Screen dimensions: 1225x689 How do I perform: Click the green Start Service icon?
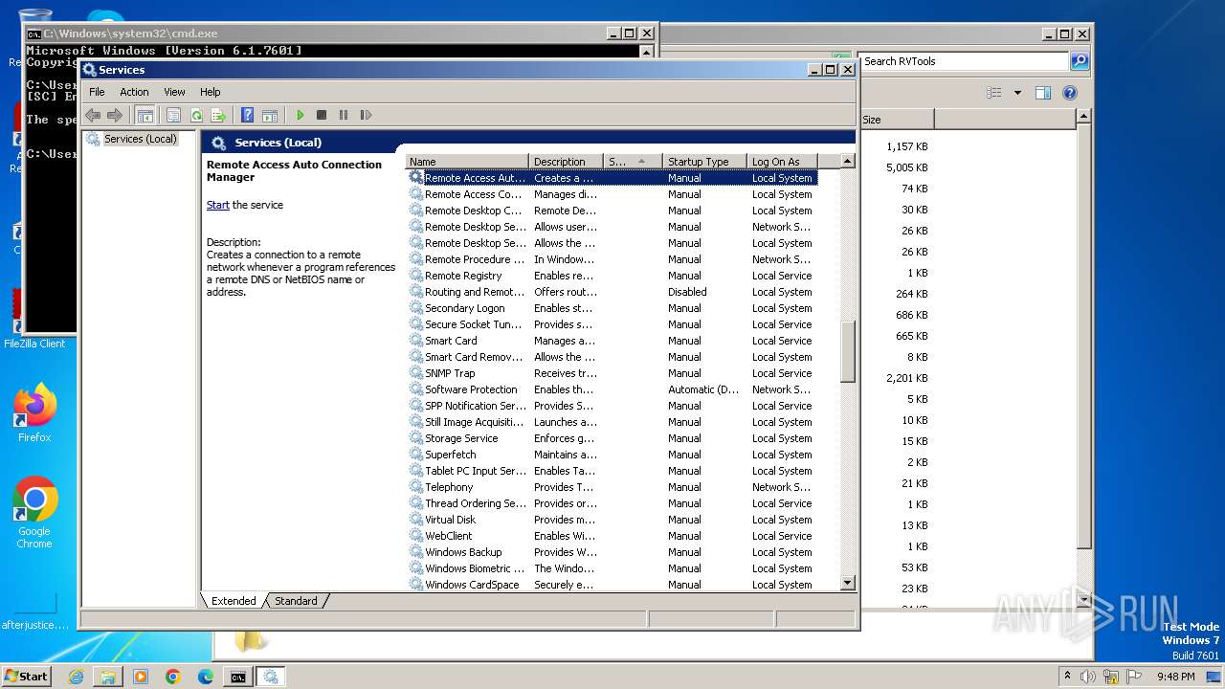click(300, 115)
